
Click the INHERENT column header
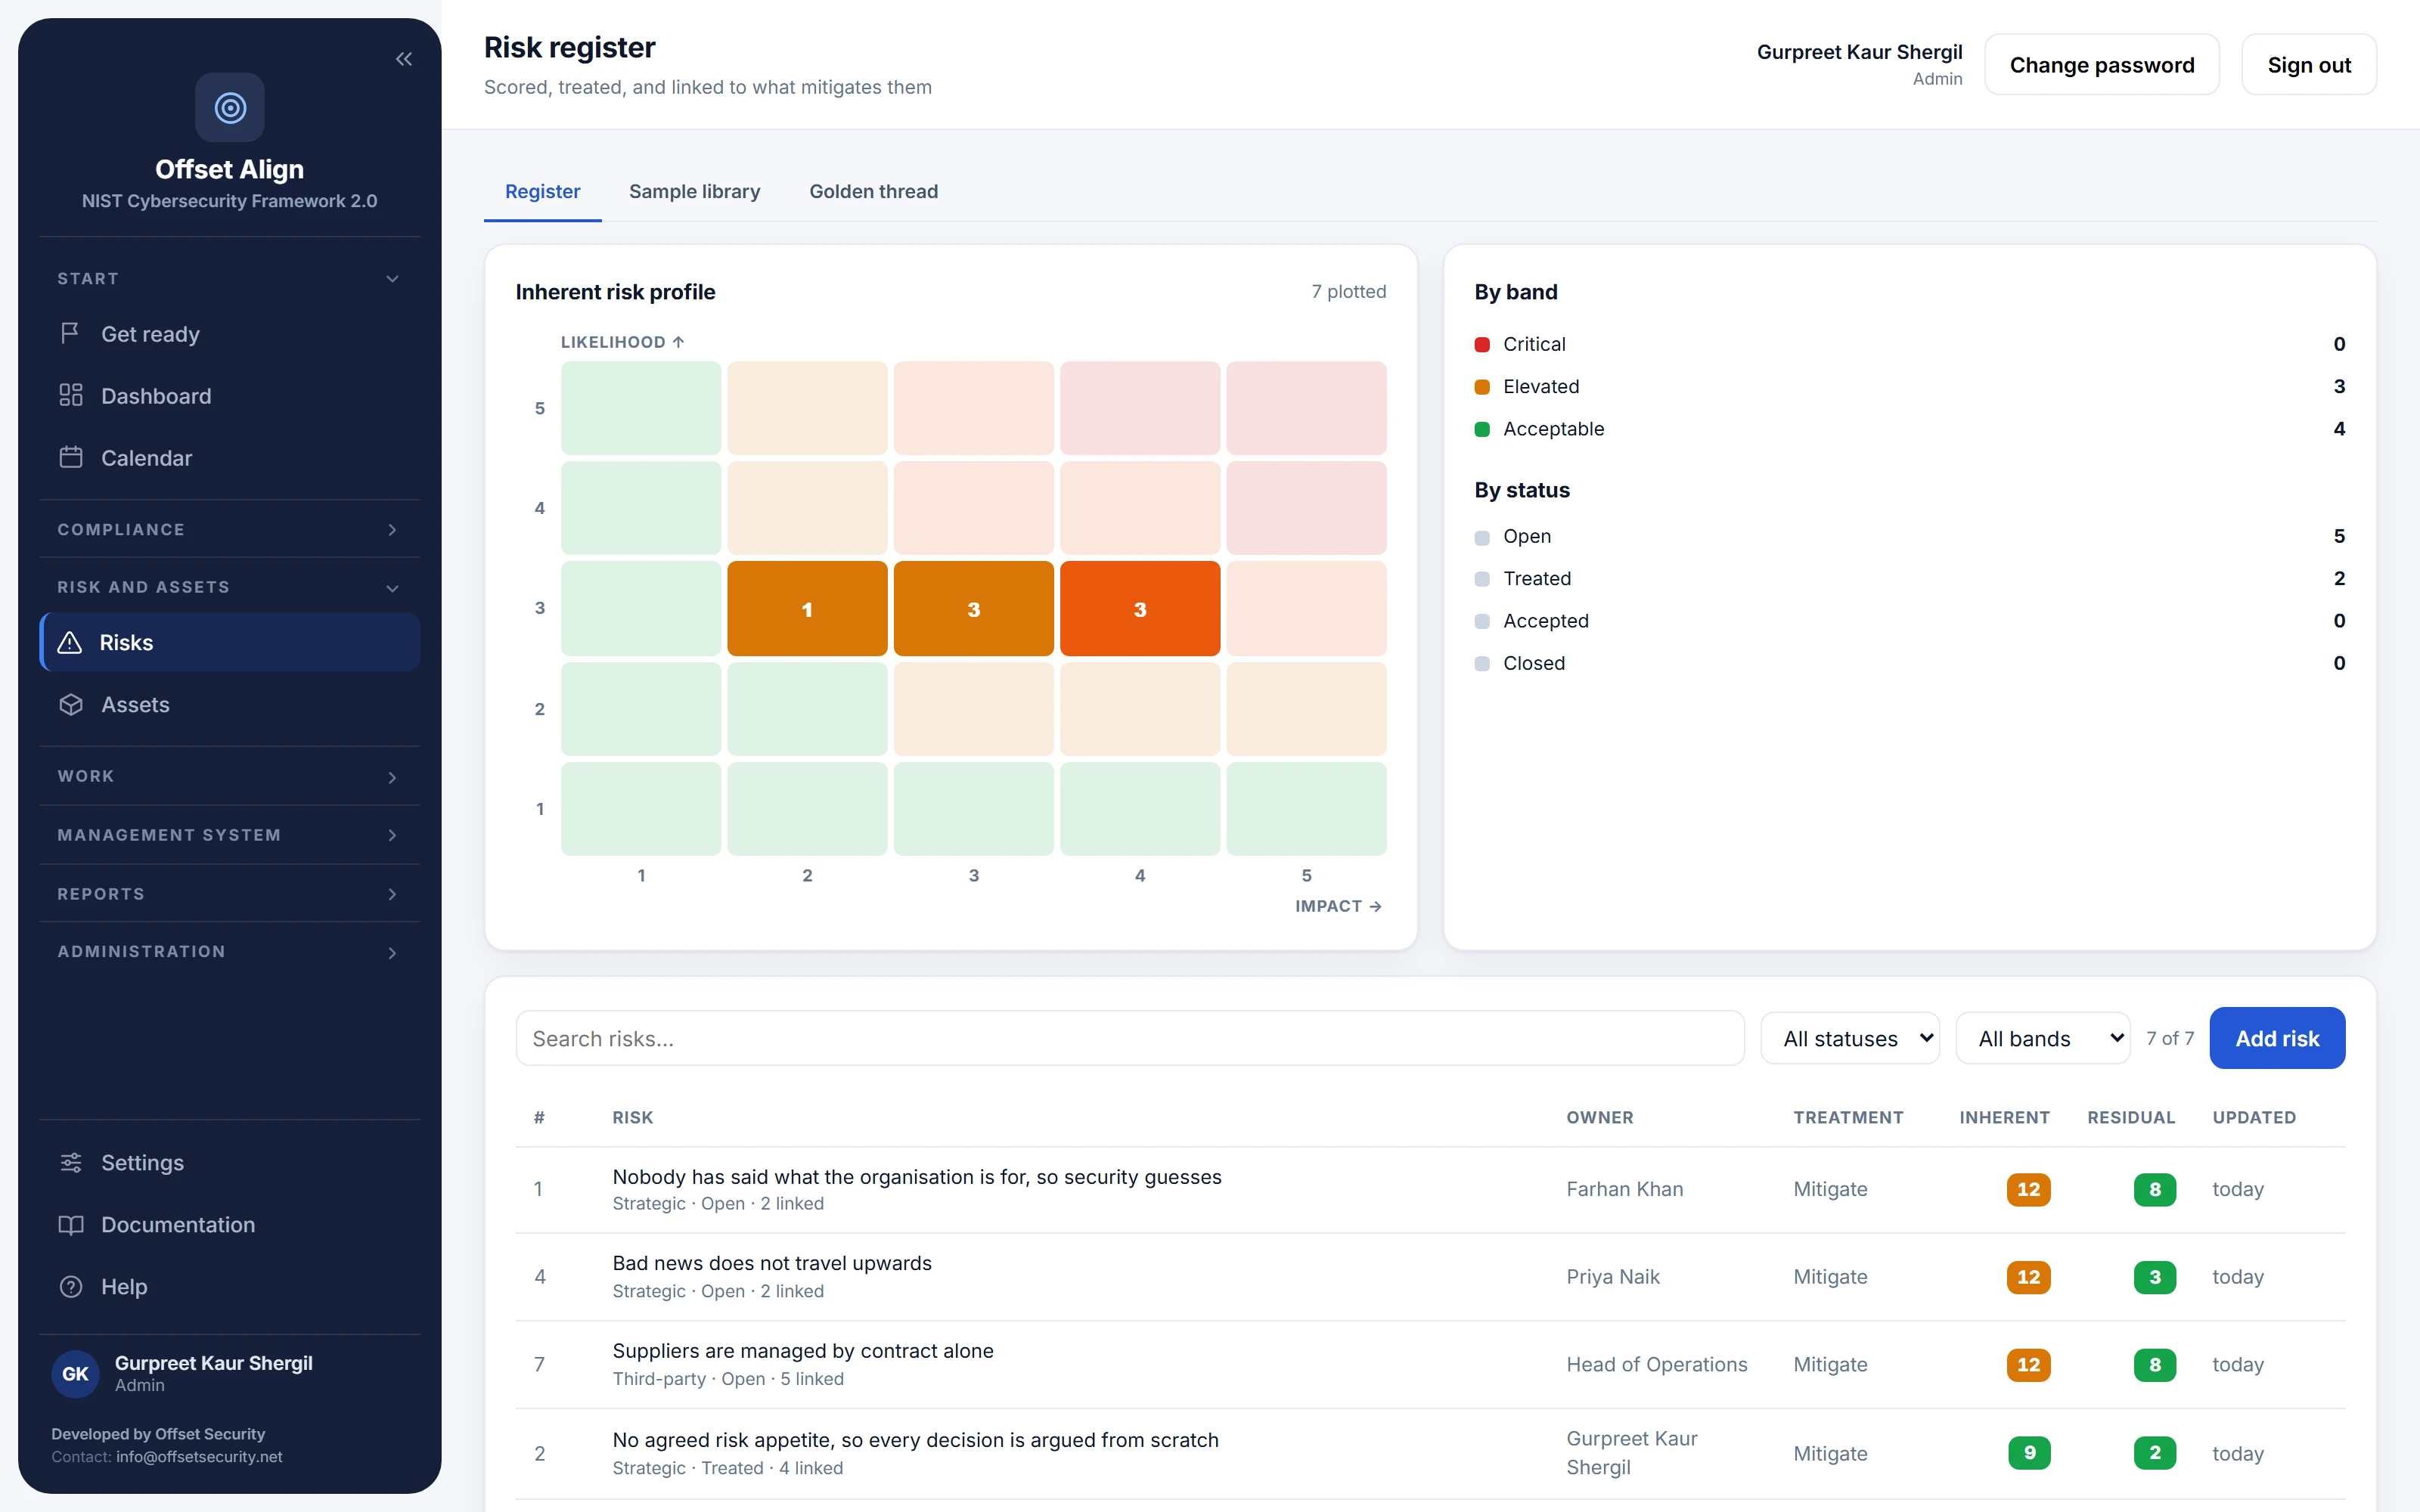tap(2004, 1117)
